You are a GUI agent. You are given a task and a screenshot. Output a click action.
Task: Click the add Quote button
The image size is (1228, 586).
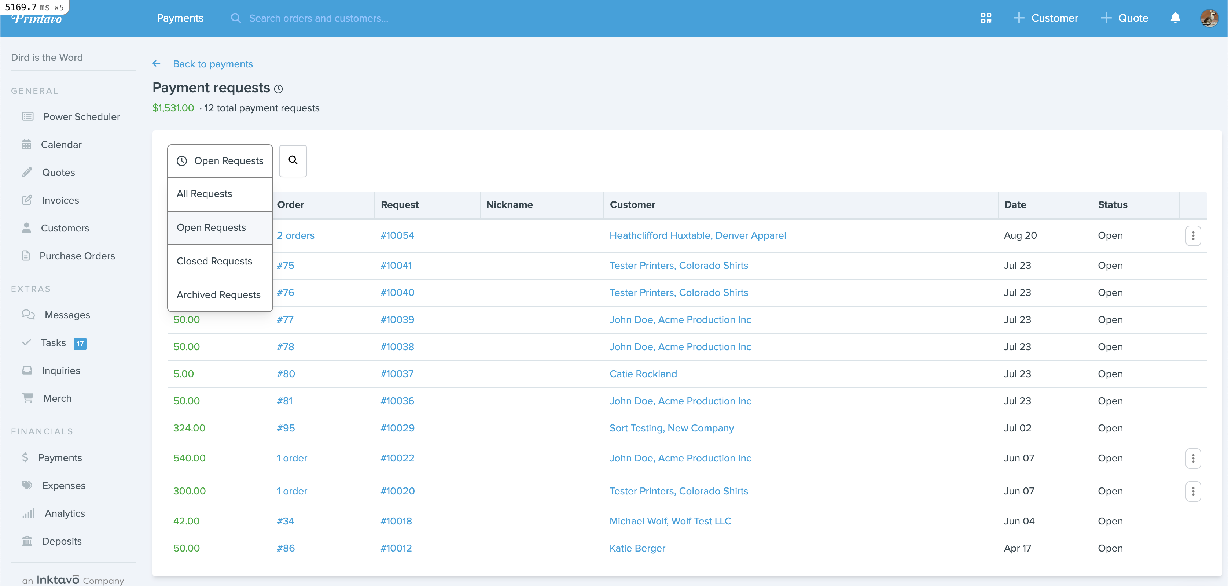(1124, 18)
